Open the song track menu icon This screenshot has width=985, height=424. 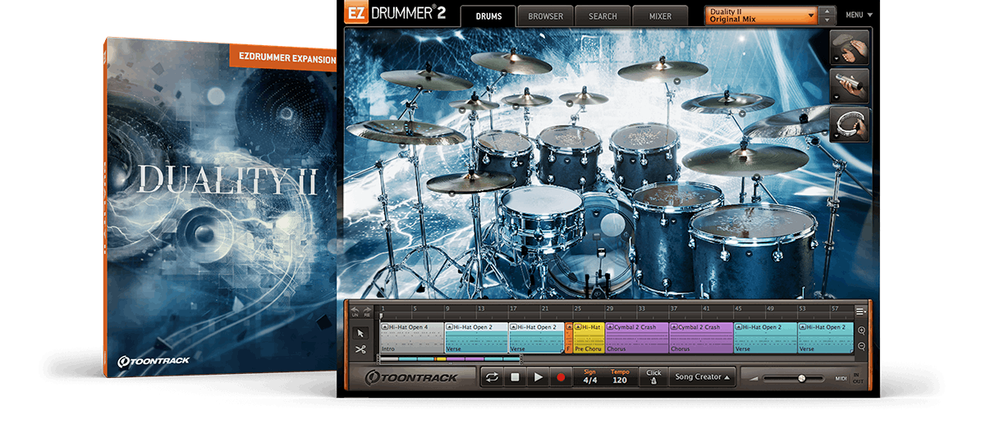coord(861,311)
